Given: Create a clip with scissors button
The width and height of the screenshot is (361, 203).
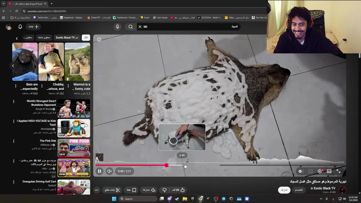Looking at the screenshot, I should pos(113,190).
